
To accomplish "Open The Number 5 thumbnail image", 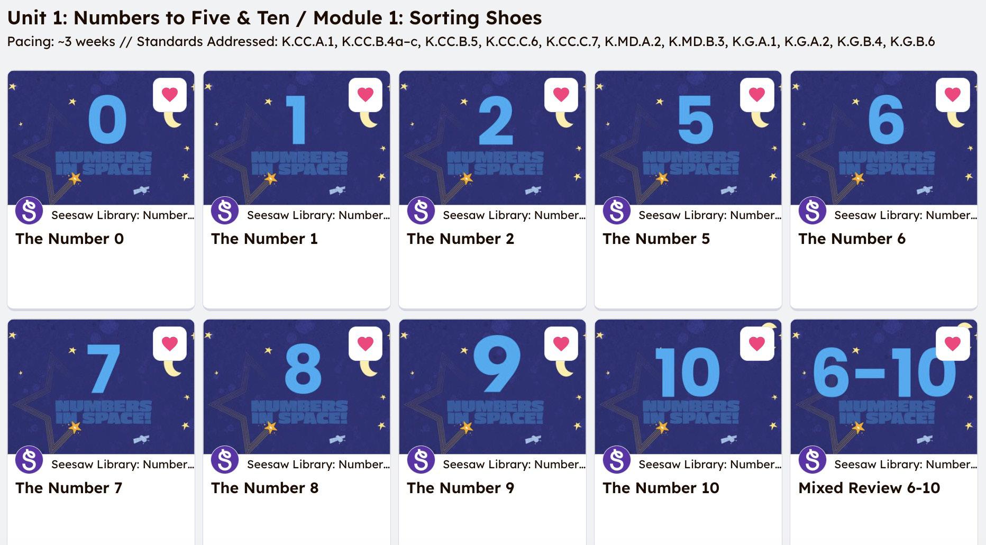I will 688,138.
